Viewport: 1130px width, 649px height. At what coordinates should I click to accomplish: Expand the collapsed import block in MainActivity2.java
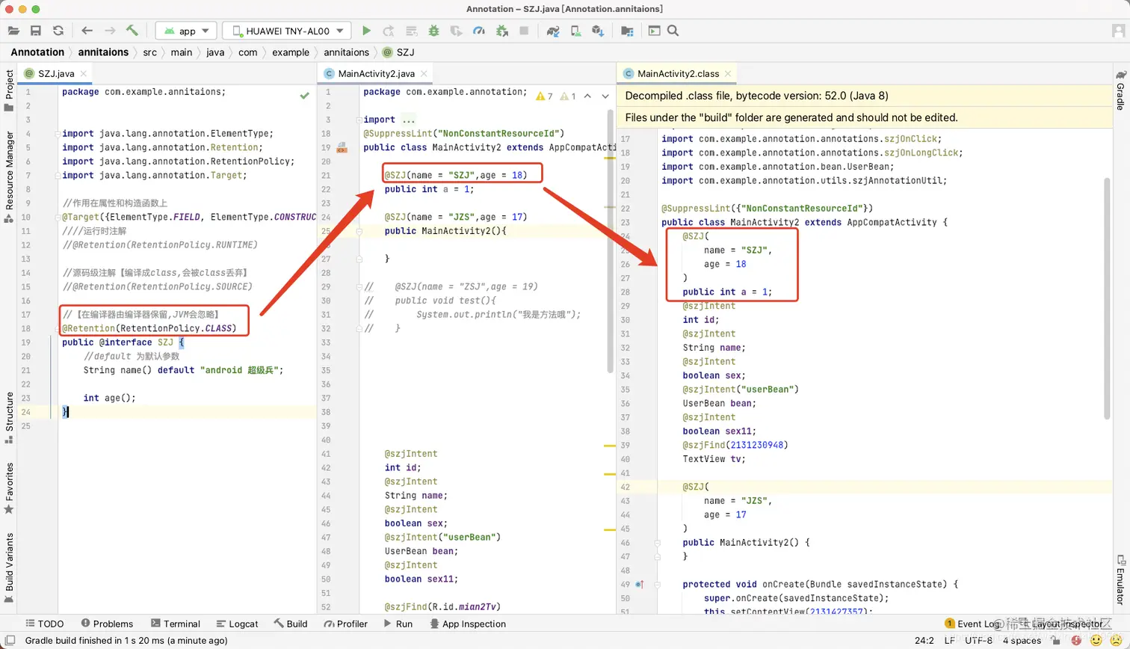pyautogui.click(x=408, y=120)
